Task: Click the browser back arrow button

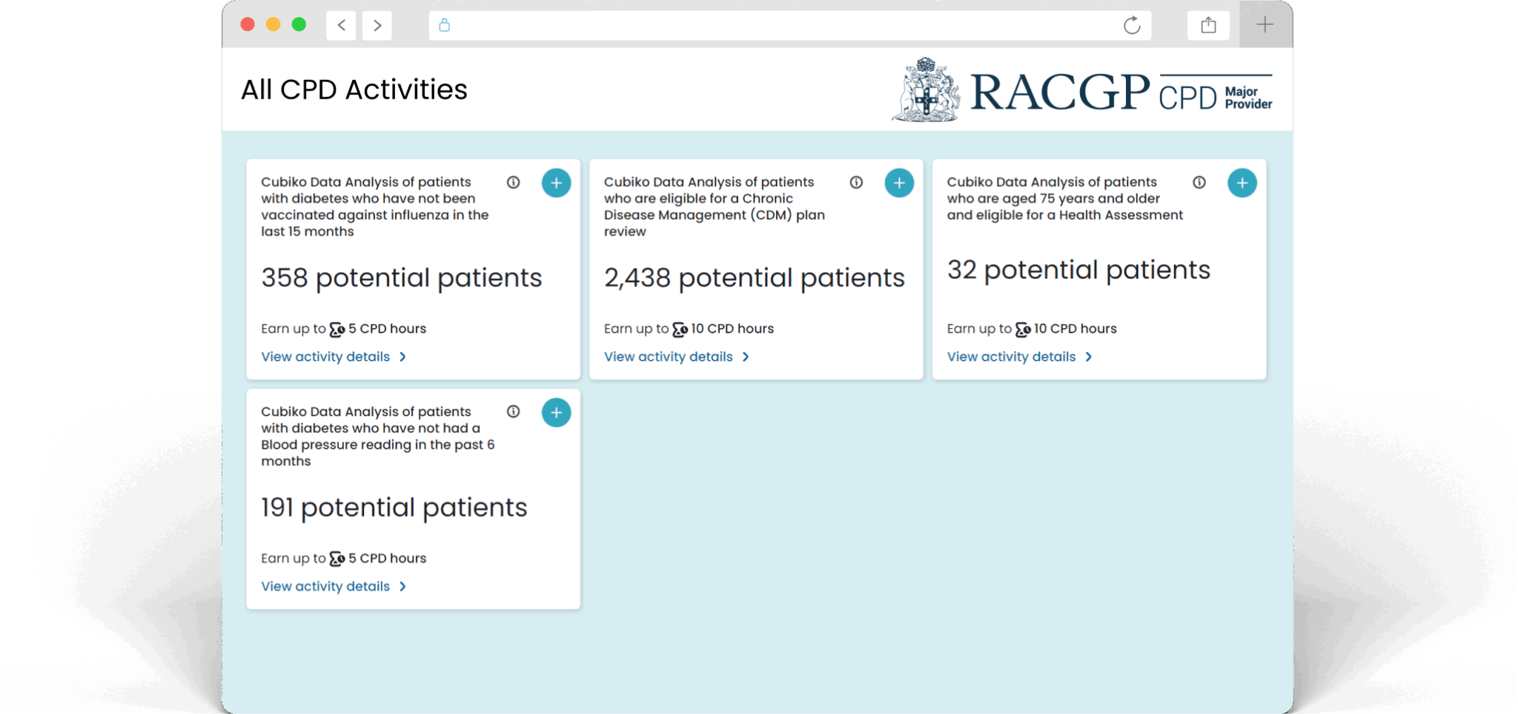Action: [341, 25]
